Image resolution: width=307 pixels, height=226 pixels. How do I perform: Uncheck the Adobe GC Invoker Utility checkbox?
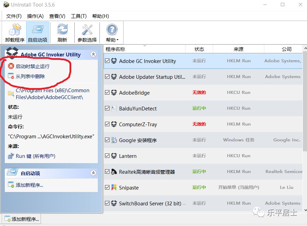coord(107,61)
